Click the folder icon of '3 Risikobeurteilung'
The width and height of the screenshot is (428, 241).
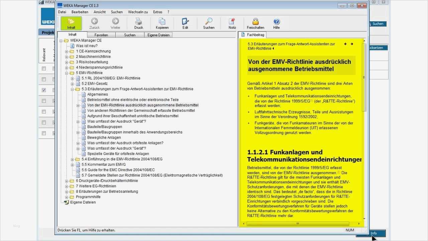(x=72, y=62)
